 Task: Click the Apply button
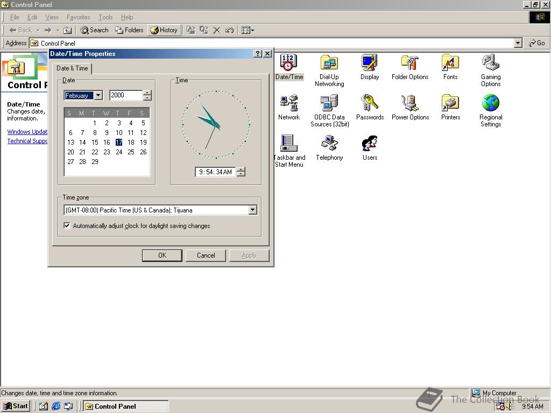pyautogui.click(x=249, y=255)
